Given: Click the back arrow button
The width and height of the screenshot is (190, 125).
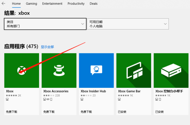Looking at the screenshot, I should (3, 4).
